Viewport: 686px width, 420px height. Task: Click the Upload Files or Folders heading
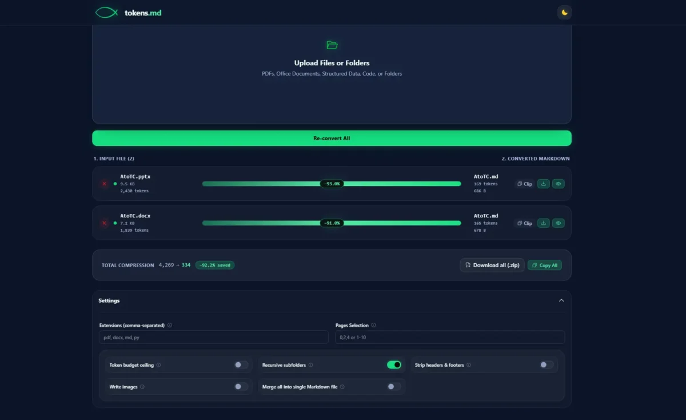(x=332, y=63)
